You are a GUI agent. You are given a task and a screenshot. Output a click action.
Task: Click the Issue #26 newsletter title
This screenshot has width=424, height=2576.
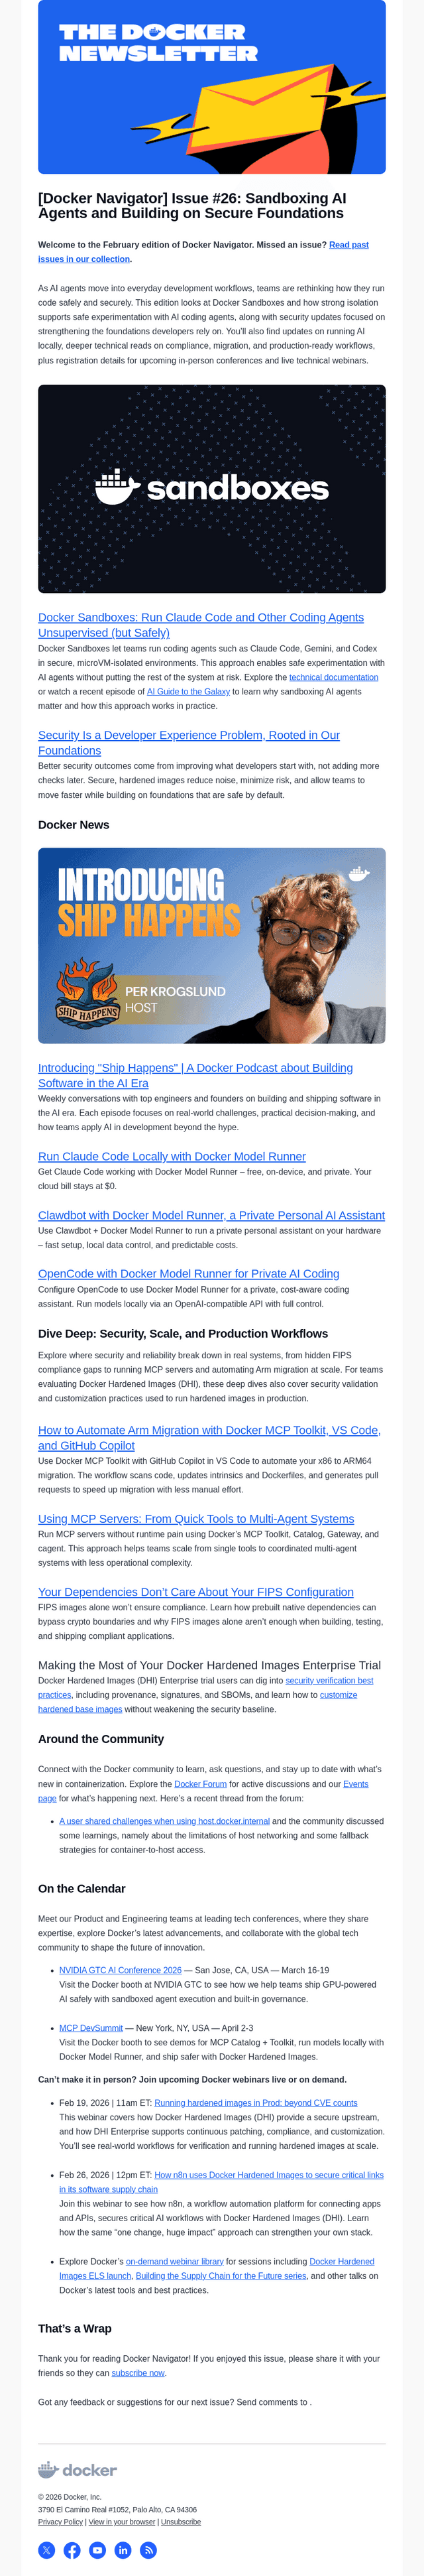pos(192,206)
